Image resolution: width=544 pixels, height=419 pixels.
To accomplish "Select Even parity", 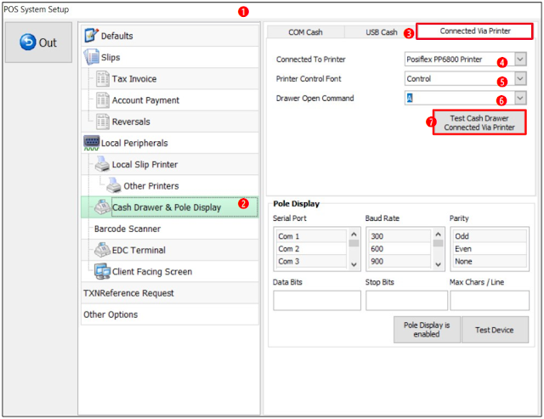I will coord(490,249).
